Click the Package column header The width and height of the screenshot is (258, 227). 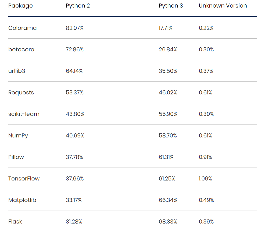pyautogui.click(x=20, y=6)
